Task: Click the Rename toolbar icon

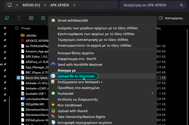Action: tap(31, 18)
